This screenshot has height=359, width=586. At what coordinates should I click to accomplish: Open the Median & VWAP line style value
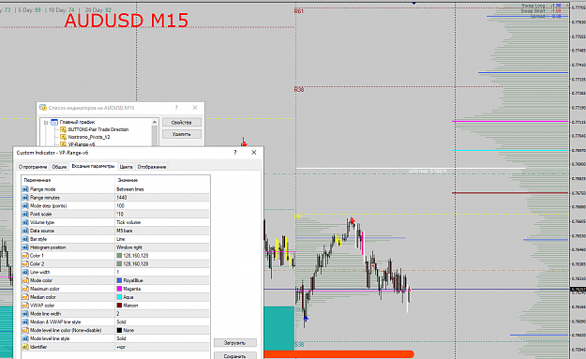162,322
